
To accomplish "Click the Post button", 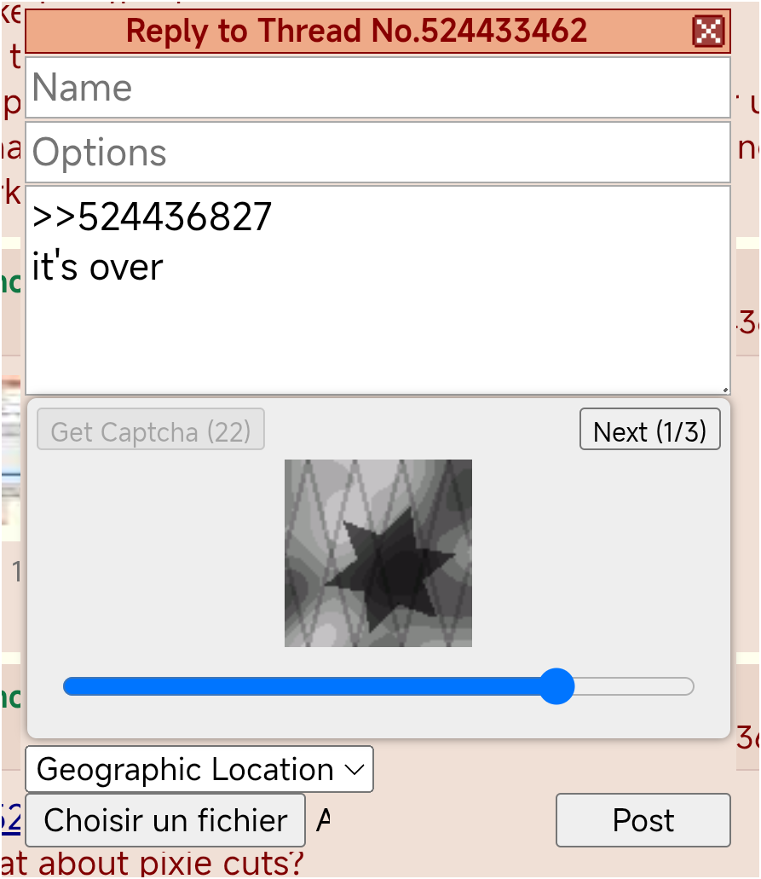I will 643,820.
